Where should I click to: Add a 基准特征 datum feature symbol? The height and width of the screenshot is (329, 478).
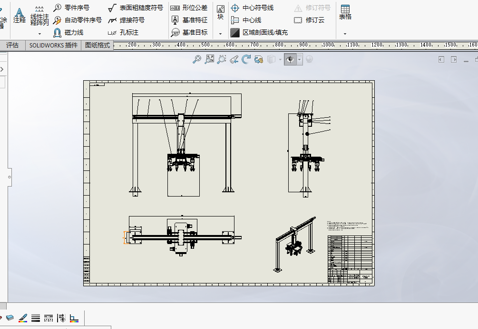189,20
